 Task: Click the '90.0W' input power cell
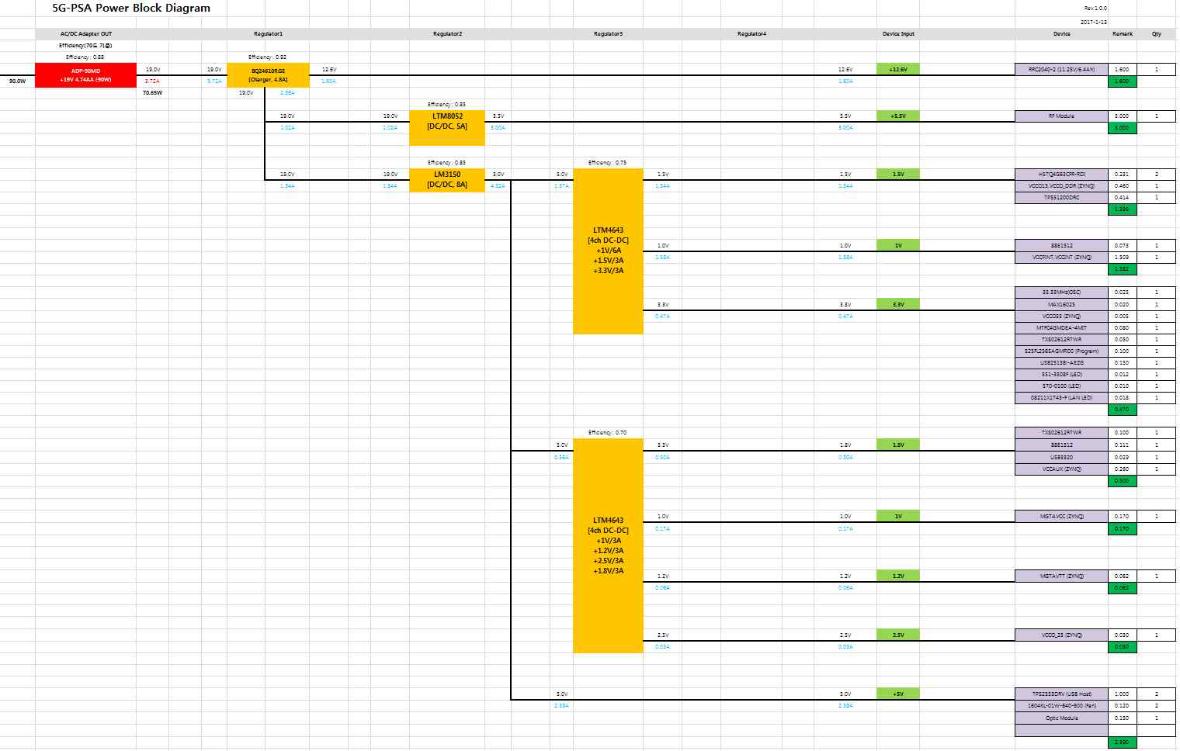pos(17,81)
